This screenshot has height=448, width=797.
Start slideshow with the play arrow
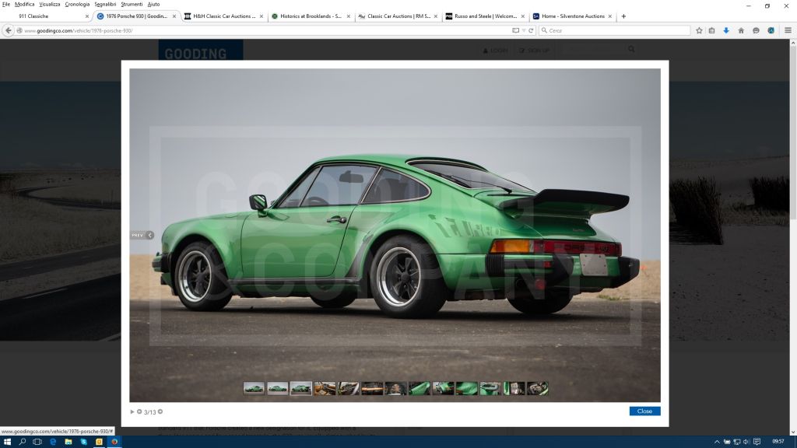[x=132, y=412]
